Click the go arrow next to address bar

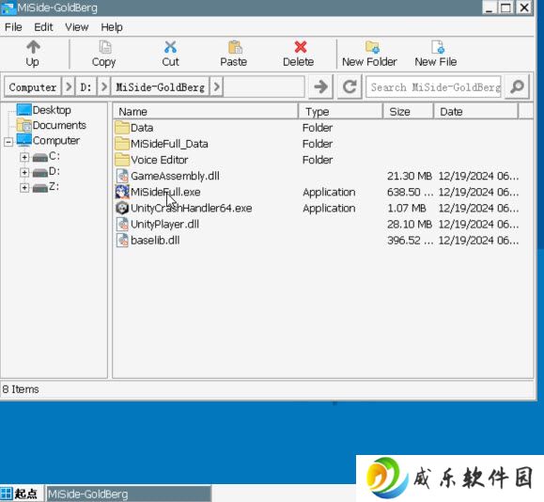pos(320,86)
